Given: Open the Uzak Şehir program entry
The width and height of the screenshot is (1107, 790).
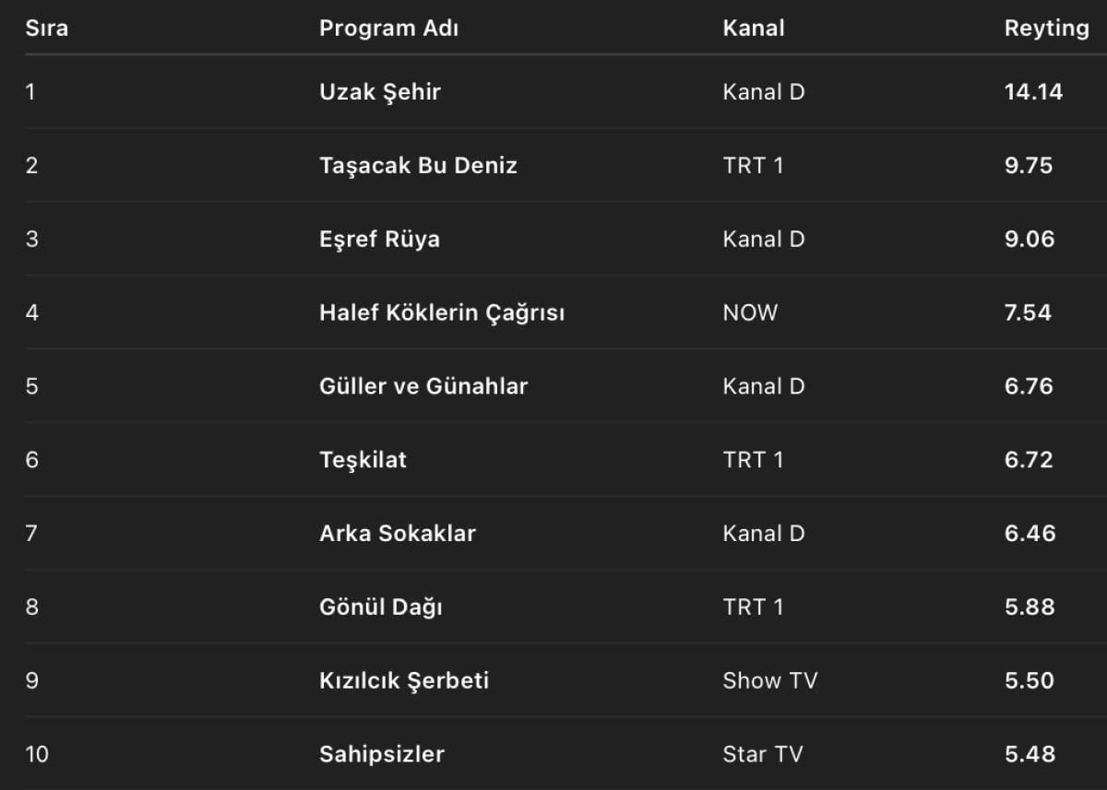Looking at the screenshot, I should [x=380, y=91].
